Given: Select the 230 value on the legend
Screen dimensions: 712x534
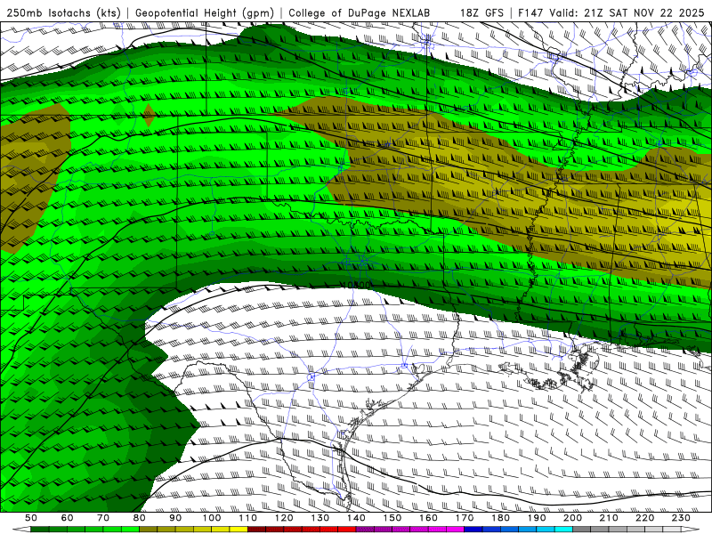Looking at the screenshot, I should pyautogui.click(x=681, y=518).
